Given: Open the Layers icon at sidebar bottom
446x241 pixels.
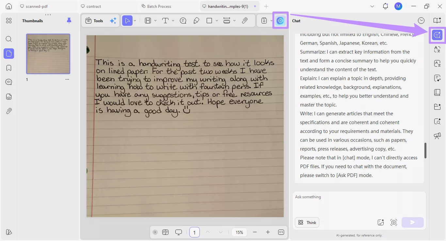Looking at the screenshot, I should click(x=9, y=232).
